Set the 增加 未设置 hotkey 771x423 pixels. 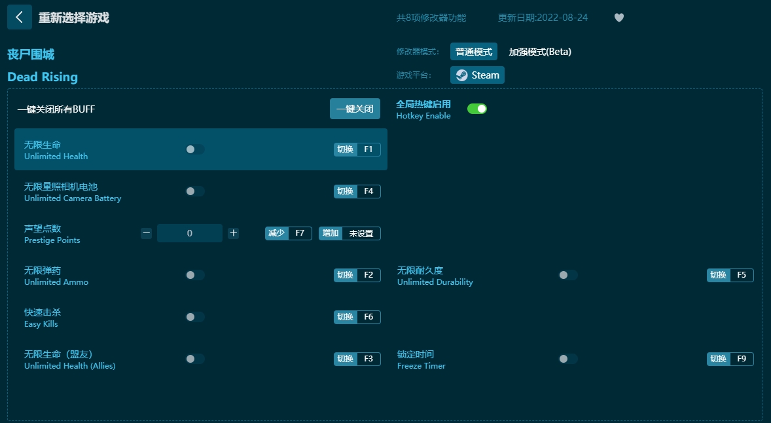click(350, 233)
